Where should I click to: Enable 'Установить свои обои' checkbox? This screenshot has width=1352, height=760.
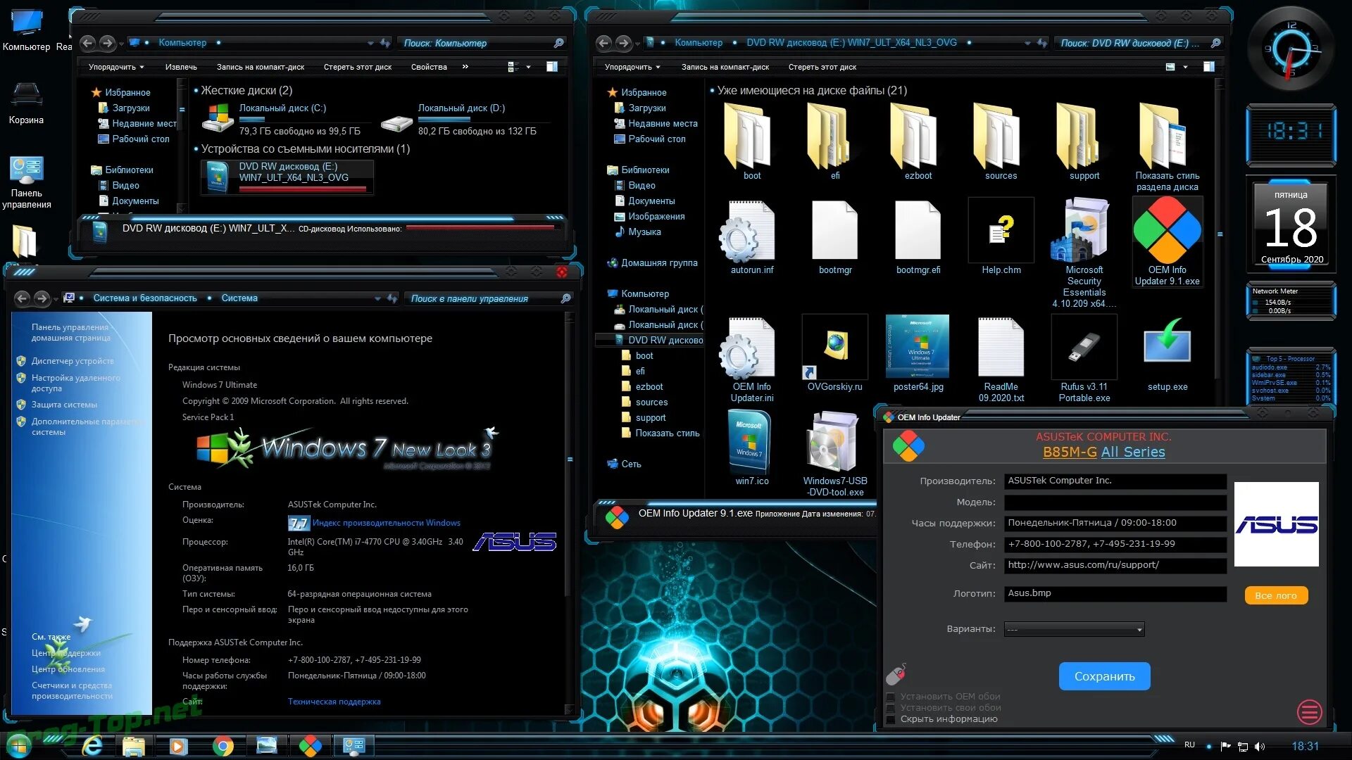point(891,708)
